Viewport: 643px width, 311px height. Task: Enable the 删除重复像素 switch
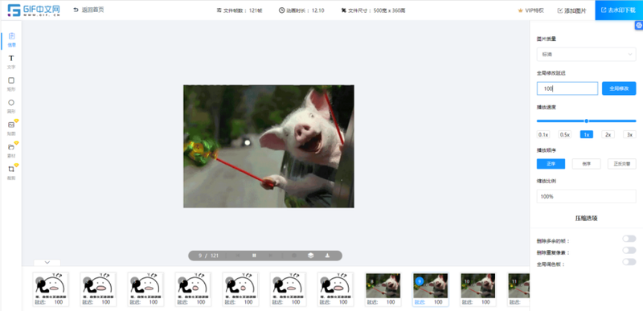click(629, 250)
